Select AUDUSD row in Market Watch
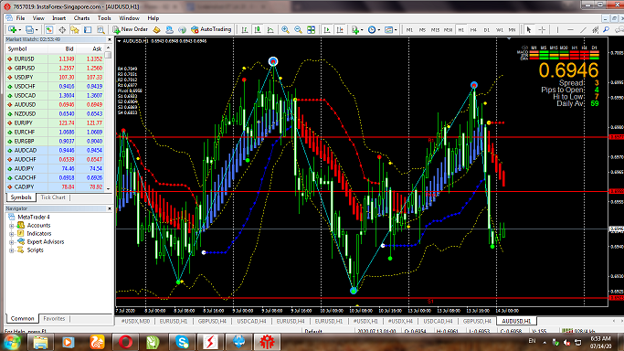 pyautogui.click(x=55, y=105)
